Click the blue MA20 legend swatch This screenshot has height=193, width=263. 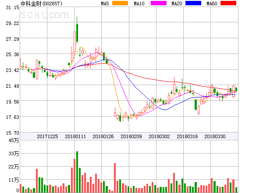coord(193,3)
